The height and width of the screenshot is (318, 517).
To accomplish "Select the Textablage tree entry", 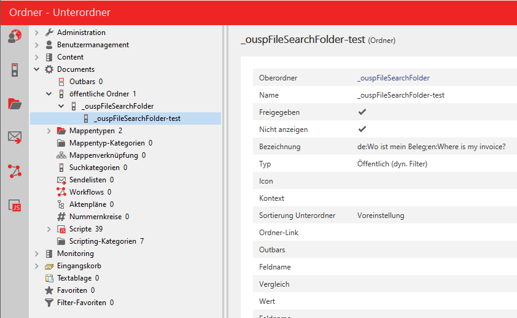I will (78, 278).
